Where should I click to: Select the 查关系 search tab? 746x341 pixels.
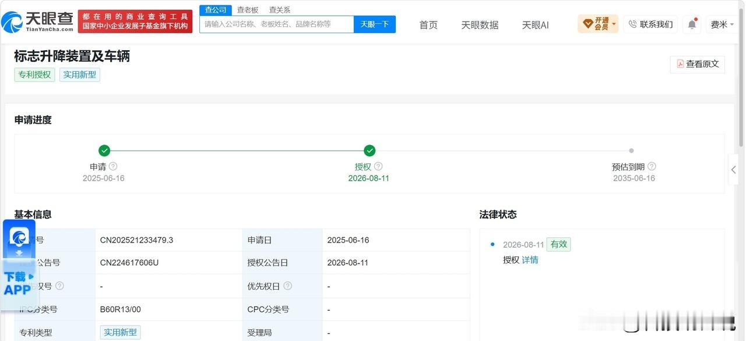click(x=280, y=10)
